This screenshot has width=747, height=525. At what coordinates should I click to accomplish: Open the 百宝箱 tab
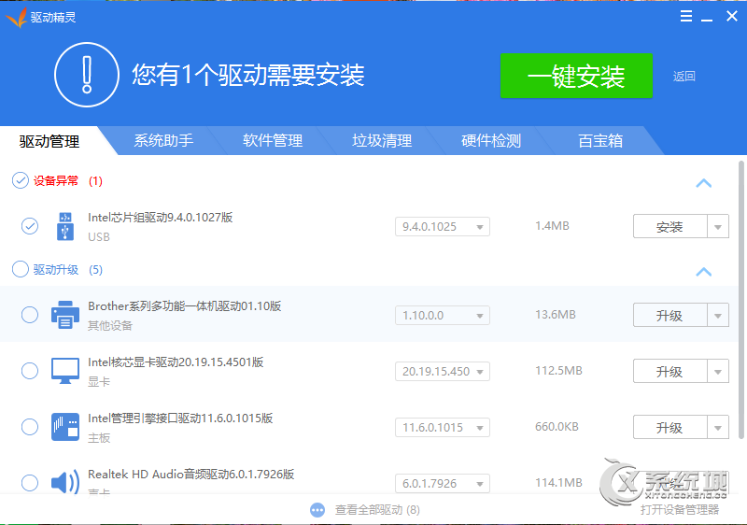(600, 140)
